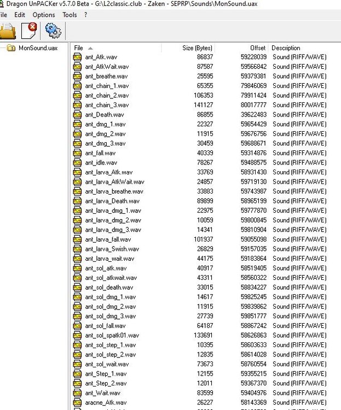The width and height of the screenshot is (341, 410).
Task: Click the Open file folder toolbar icon
Action: pos(7,31)
